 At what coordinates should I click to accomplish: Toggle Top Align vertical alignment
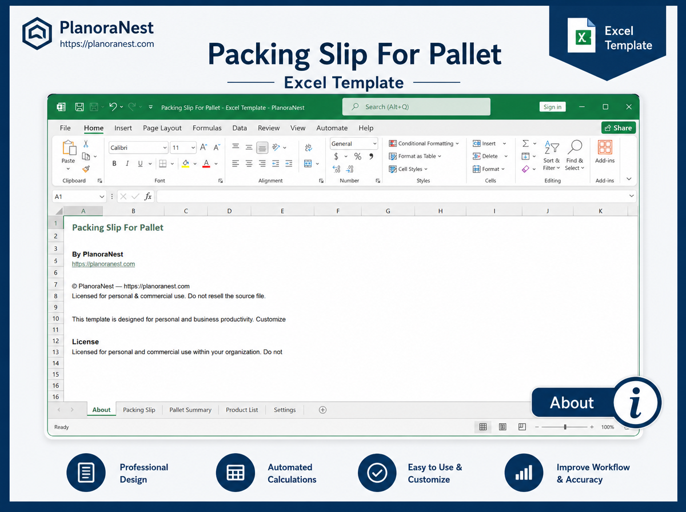[x=236, y=147]
